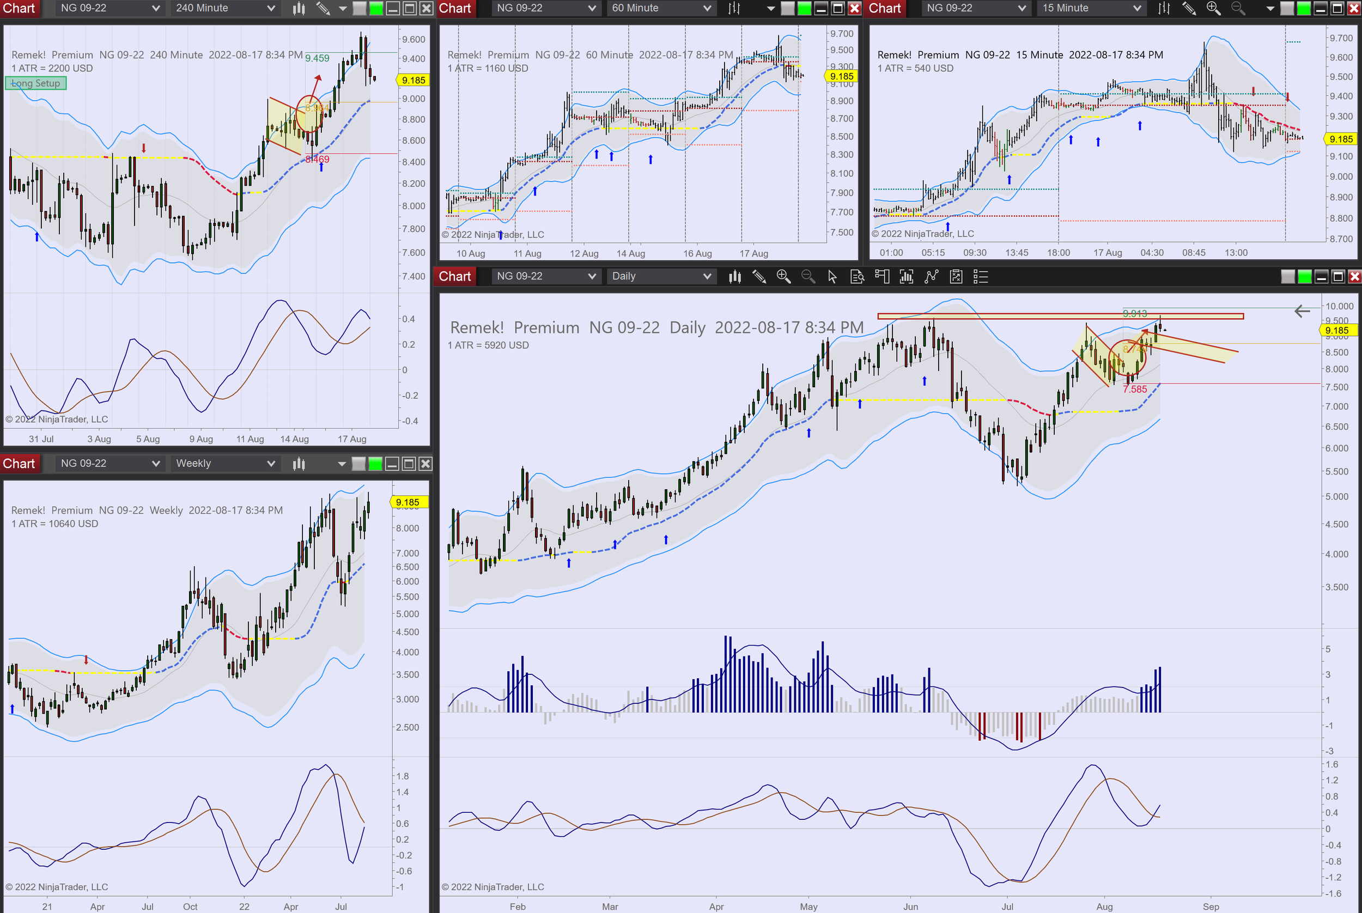Toggle green link button on 240 Minute chart
1362x913 pixels.
coord(376,8)
